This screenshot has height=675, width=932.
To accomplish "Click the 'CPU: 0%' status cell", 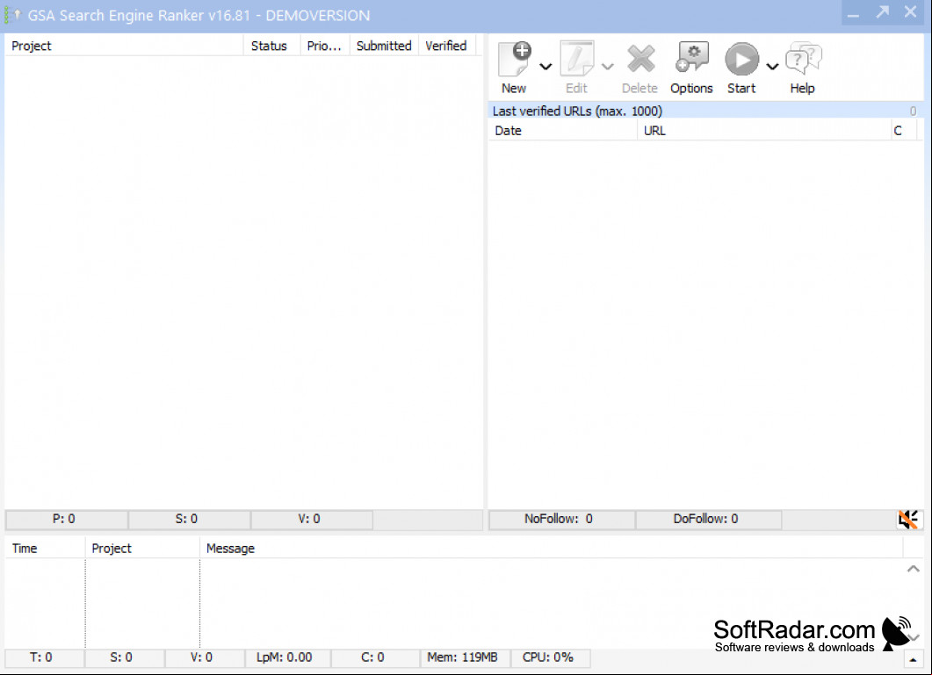I will tap(551, 657).
